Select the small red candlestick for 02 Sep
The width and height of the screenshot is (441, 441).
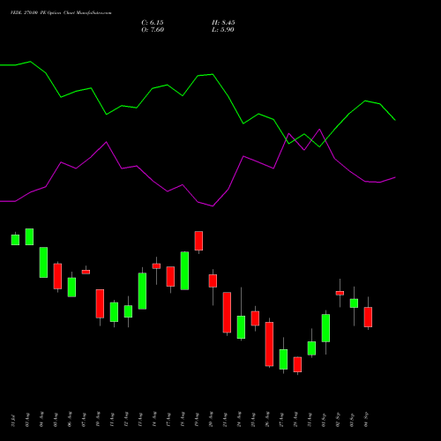coord(340,293)
